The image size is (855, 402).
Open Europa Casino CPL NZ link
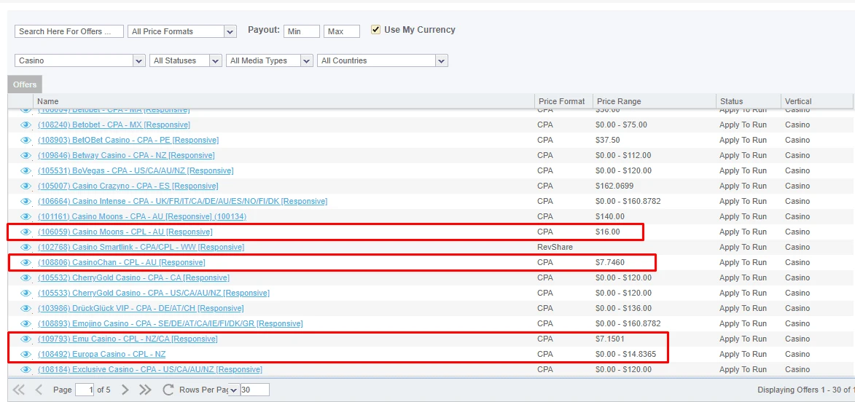pyautogui.click(x=102, y=353)
